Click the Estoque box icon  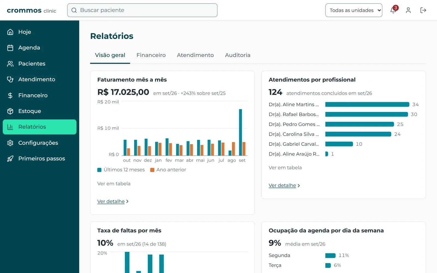(10, 111)
